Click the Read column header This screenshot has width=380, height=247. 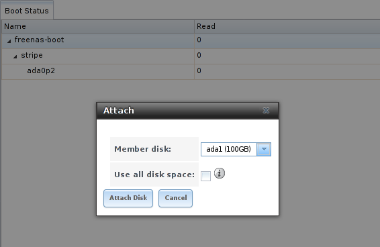287,26
